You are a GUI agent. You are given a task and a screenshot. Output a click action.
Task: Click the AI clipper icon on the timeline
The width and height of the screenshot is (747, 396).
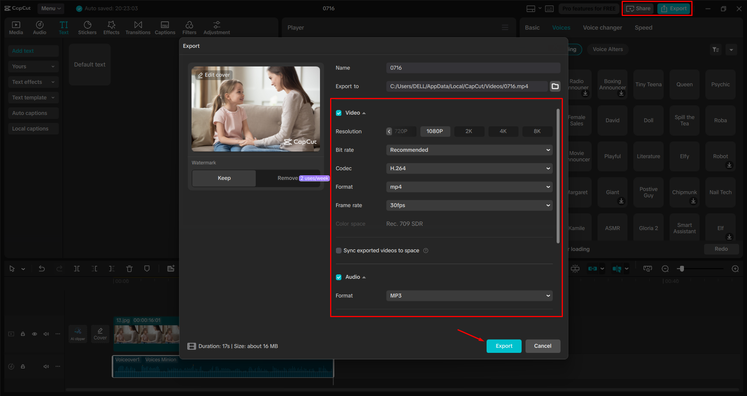coord(77,333)
